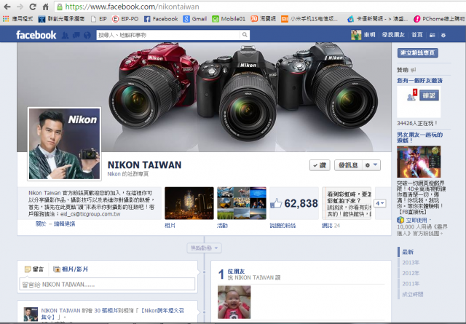Image resolution: width=466 pixels, height=324 pixels.
Task: Click the search magnifier icon
Action: (245, 35)
